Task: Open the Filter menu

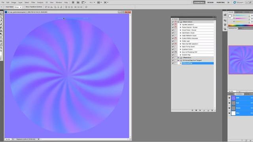Action: point(33,2)
